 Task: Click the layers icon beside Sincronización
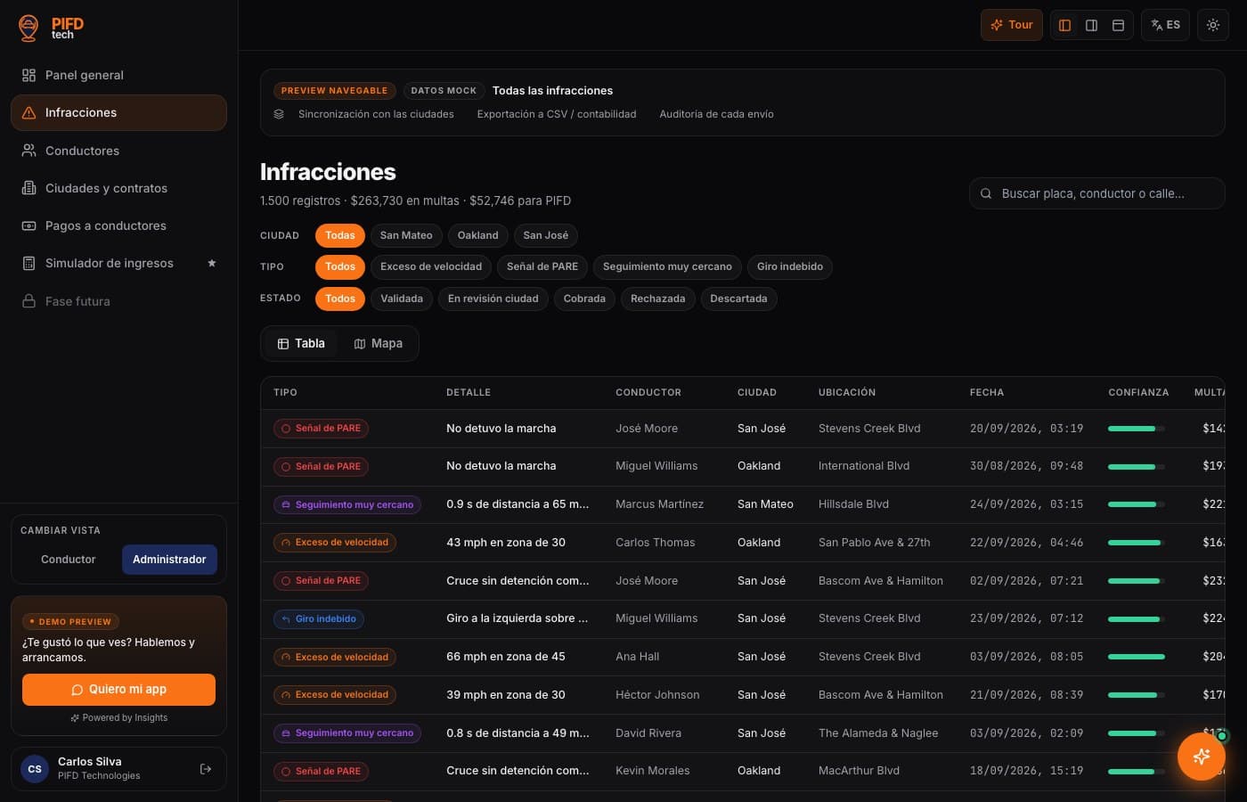point(279,114)
